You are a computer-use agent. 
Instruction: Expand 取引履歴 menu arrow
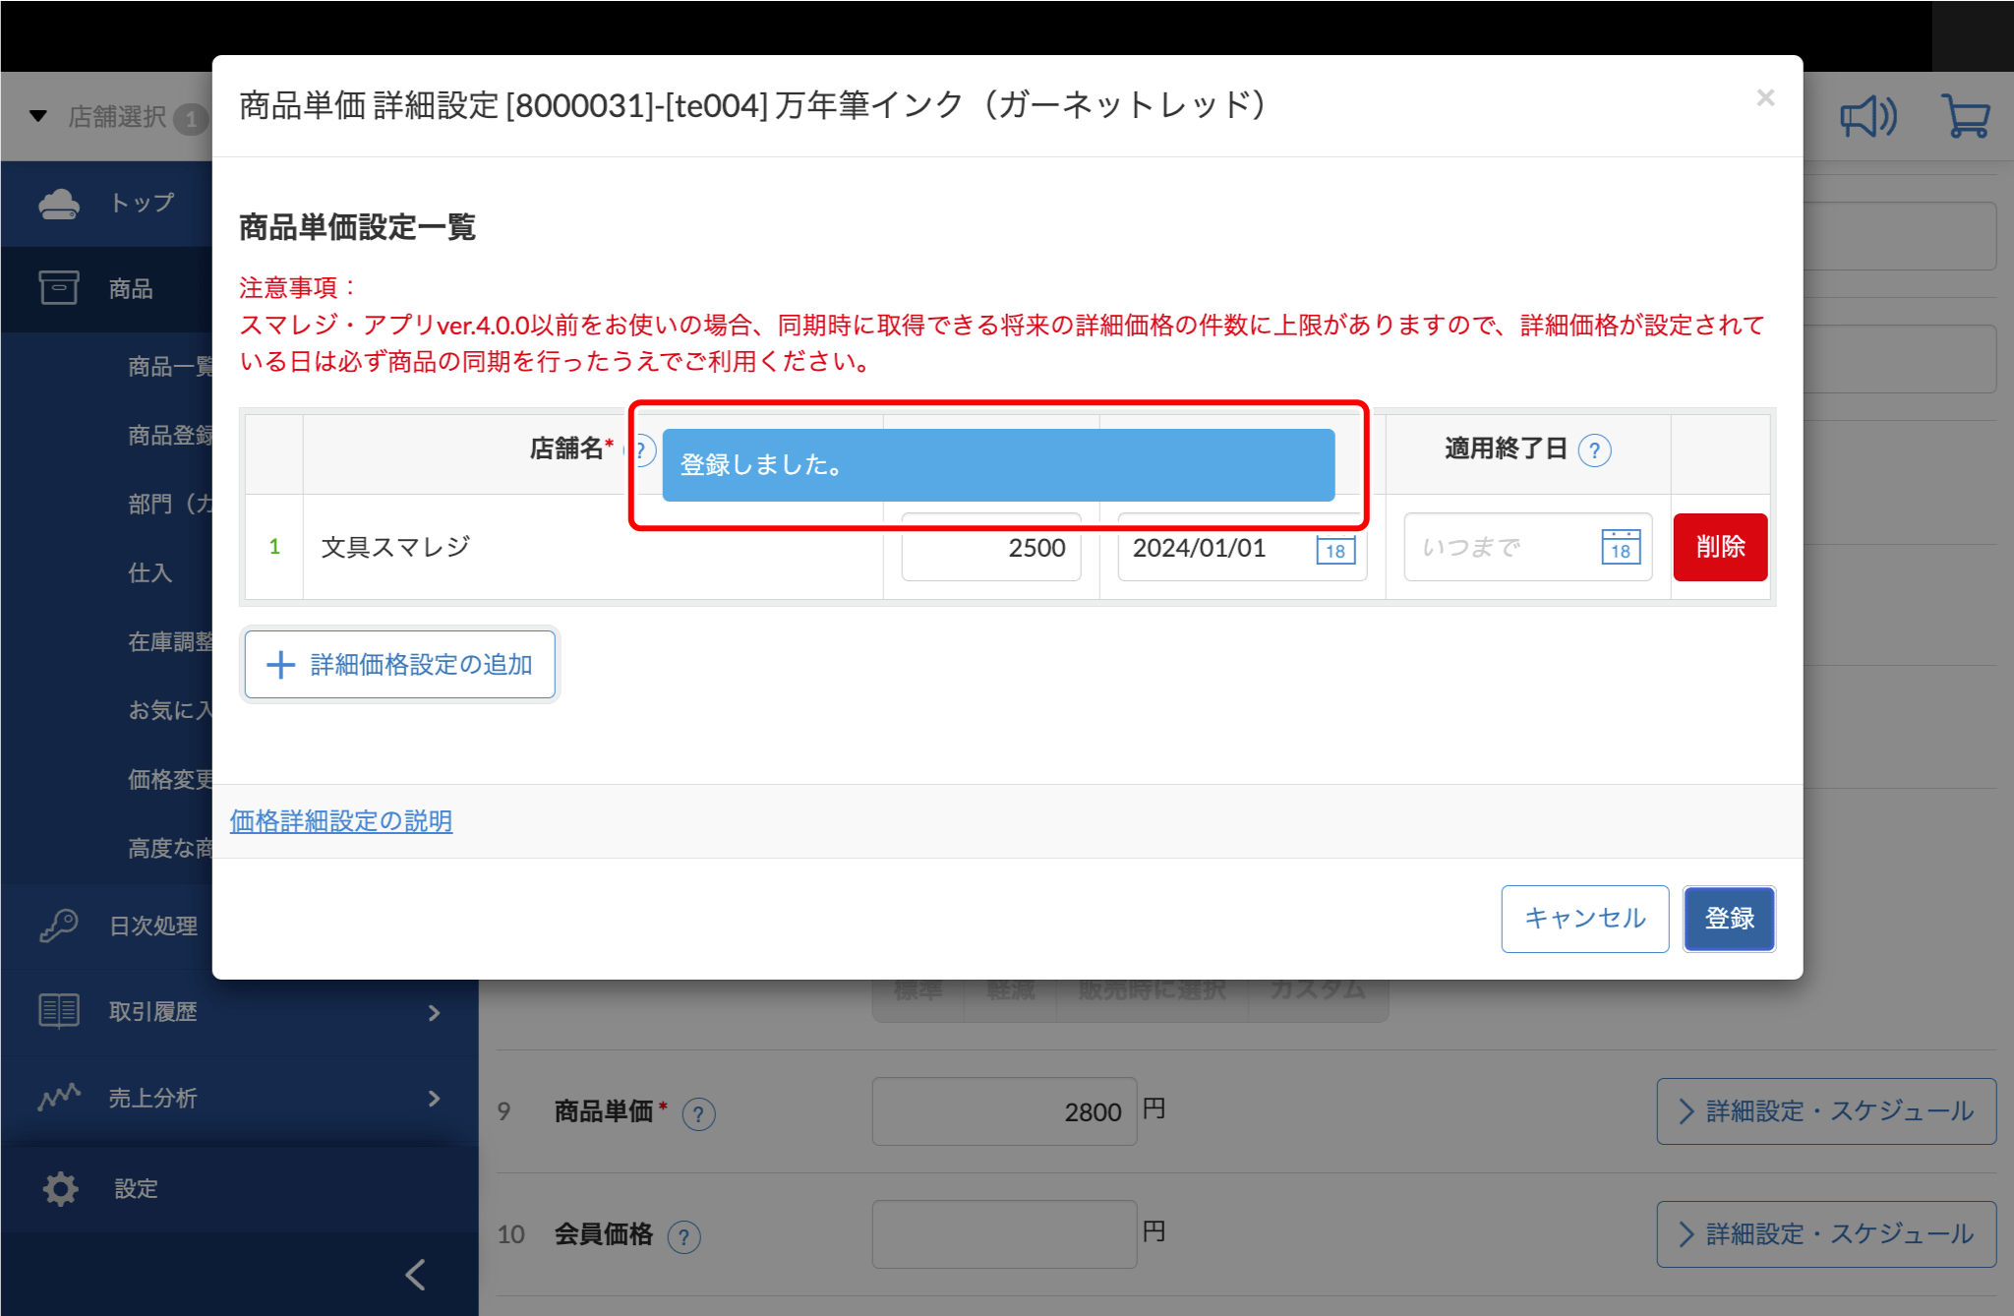click(435, 1012)
